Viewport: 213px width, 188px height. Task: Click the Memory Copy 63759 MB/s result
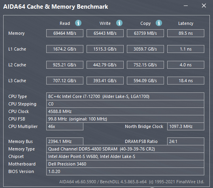(145, 33)
